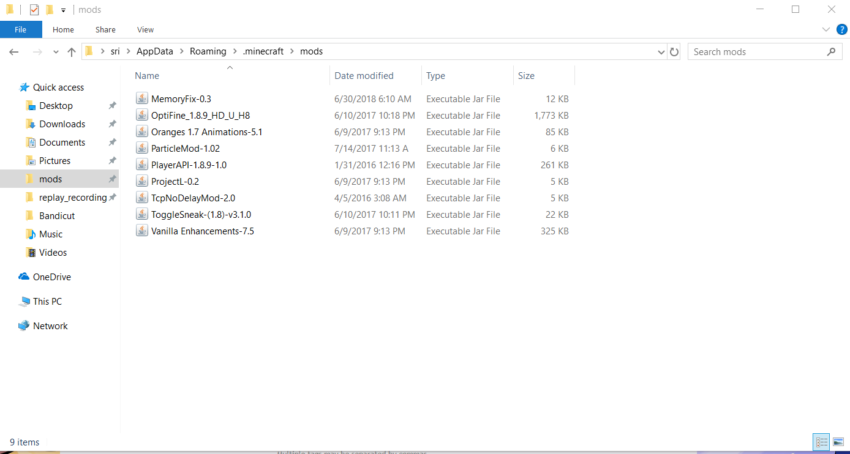Unpin replay_recording from Quick access
Screen dimensions: 850x454
click(x=112, y=198)
